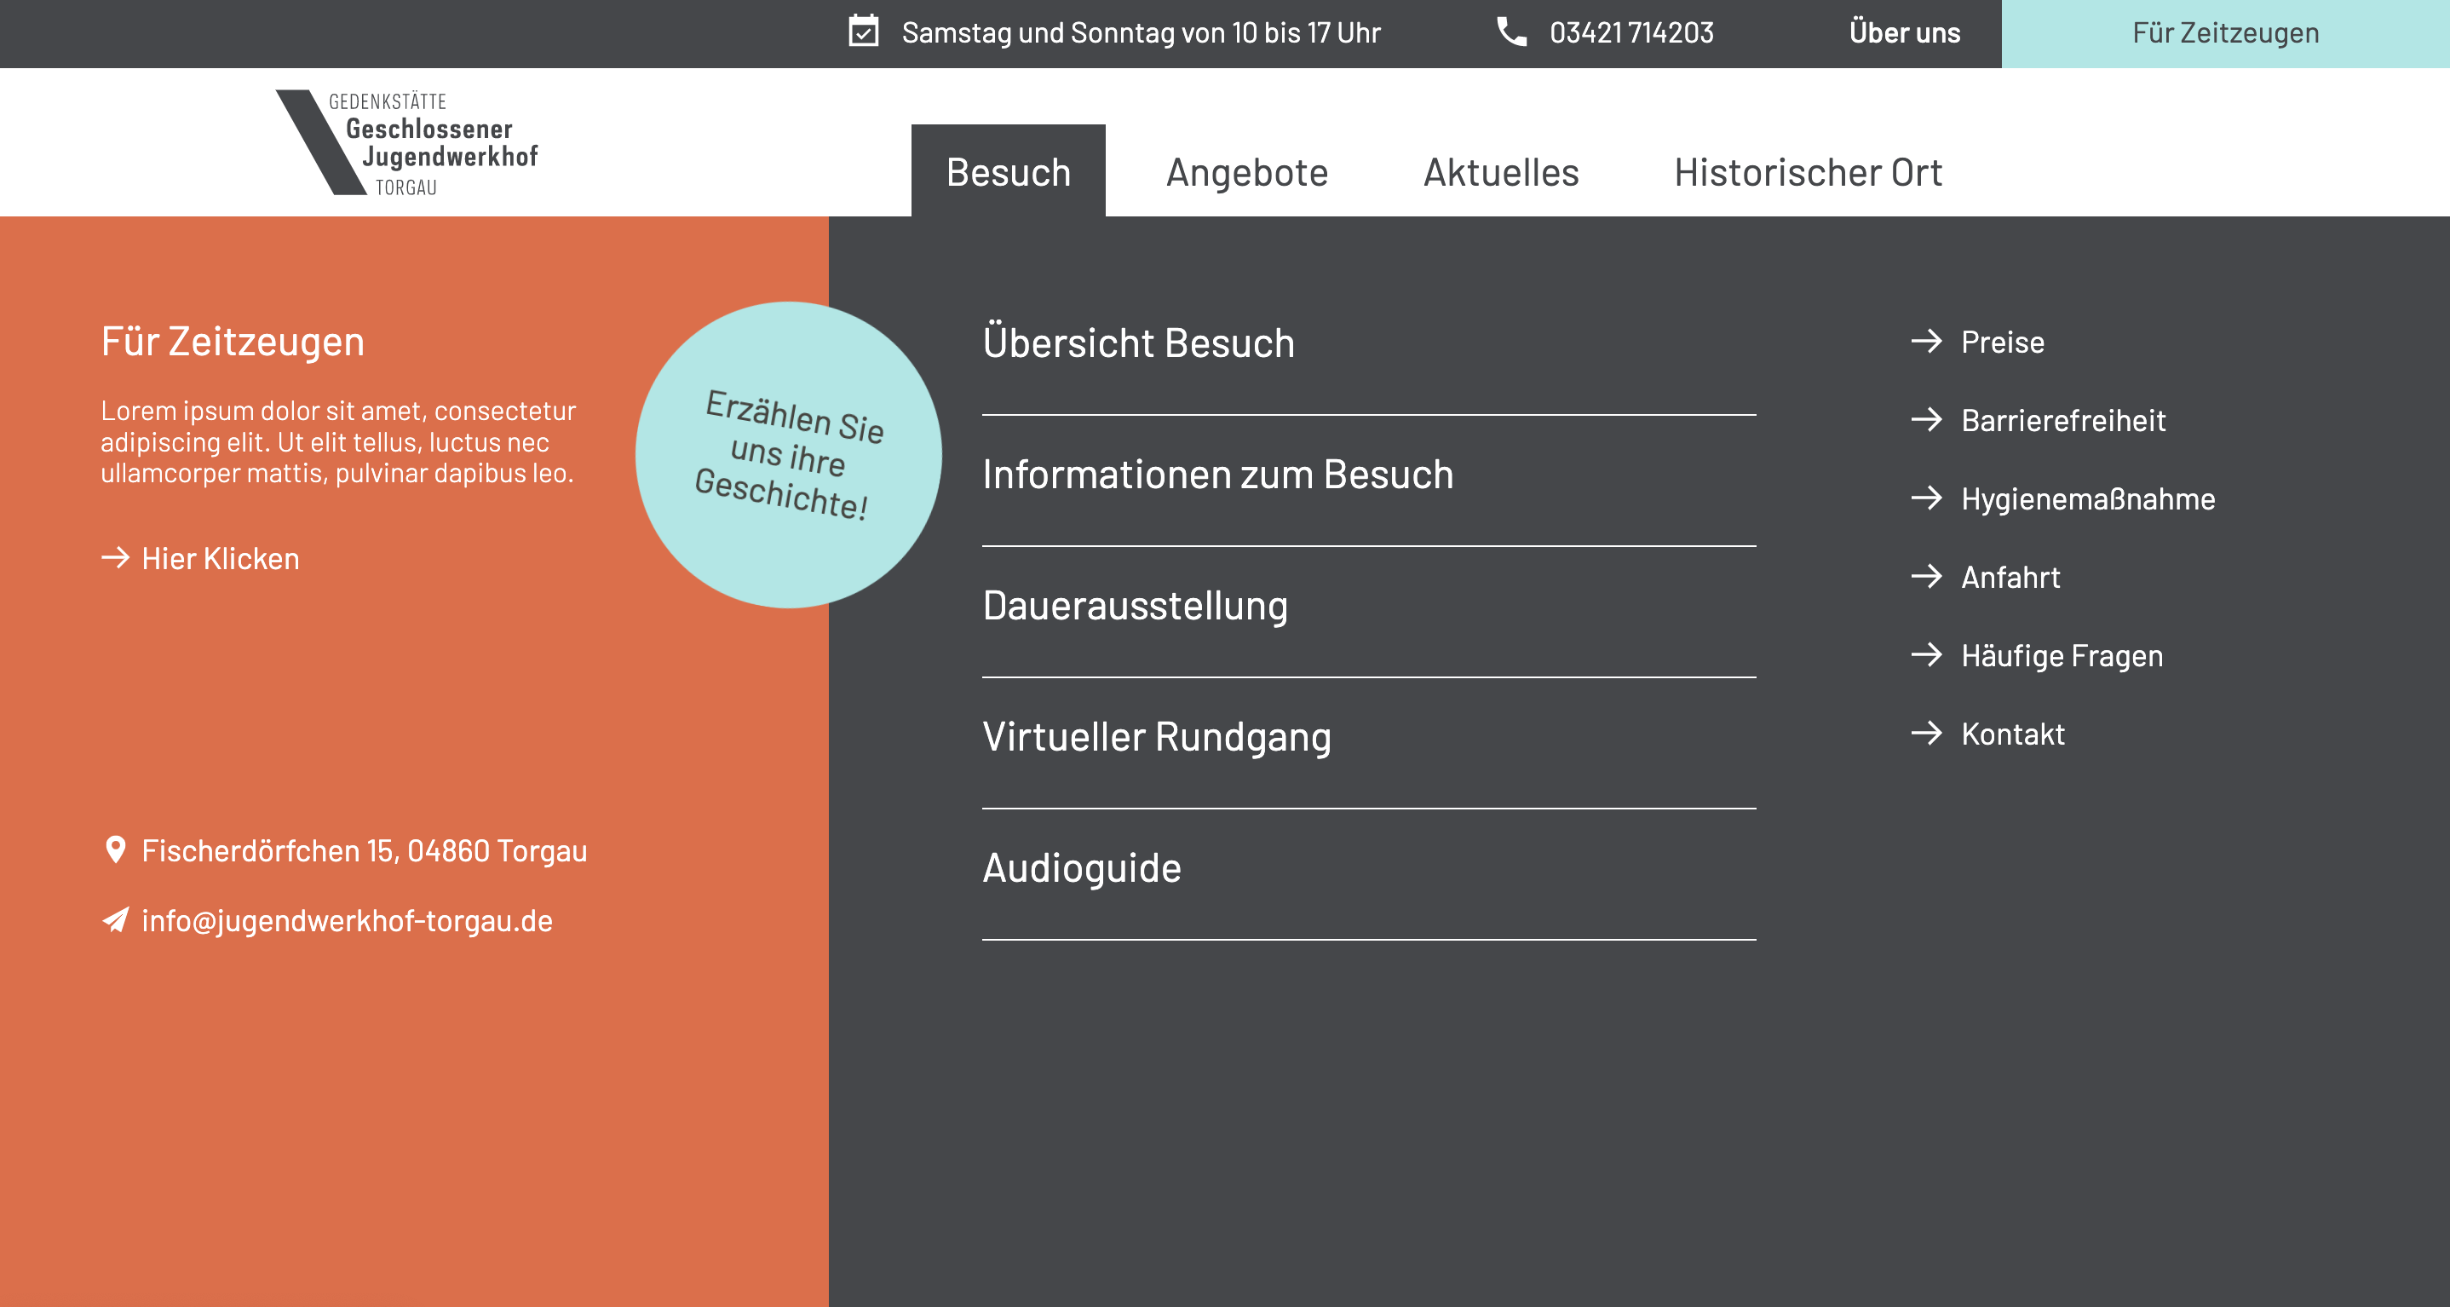Click the arrow icon beside Barrierefreiheit
Screen dimensions: 2450x1307
point(1926,419)
